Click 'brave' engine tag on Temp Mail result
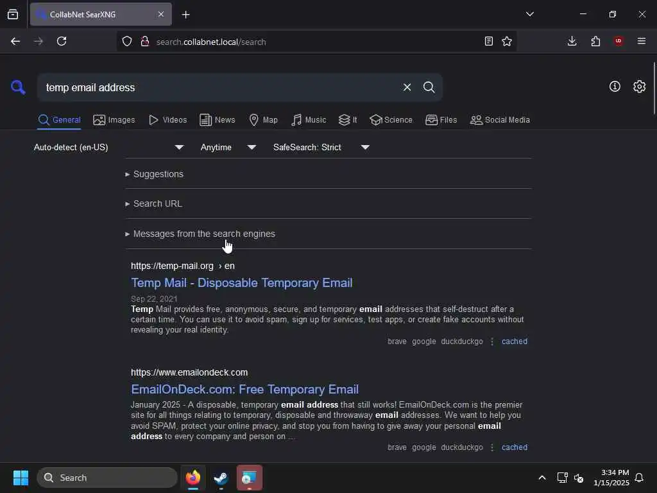Screen dimensions: 657x493 (x=397, y=342)
